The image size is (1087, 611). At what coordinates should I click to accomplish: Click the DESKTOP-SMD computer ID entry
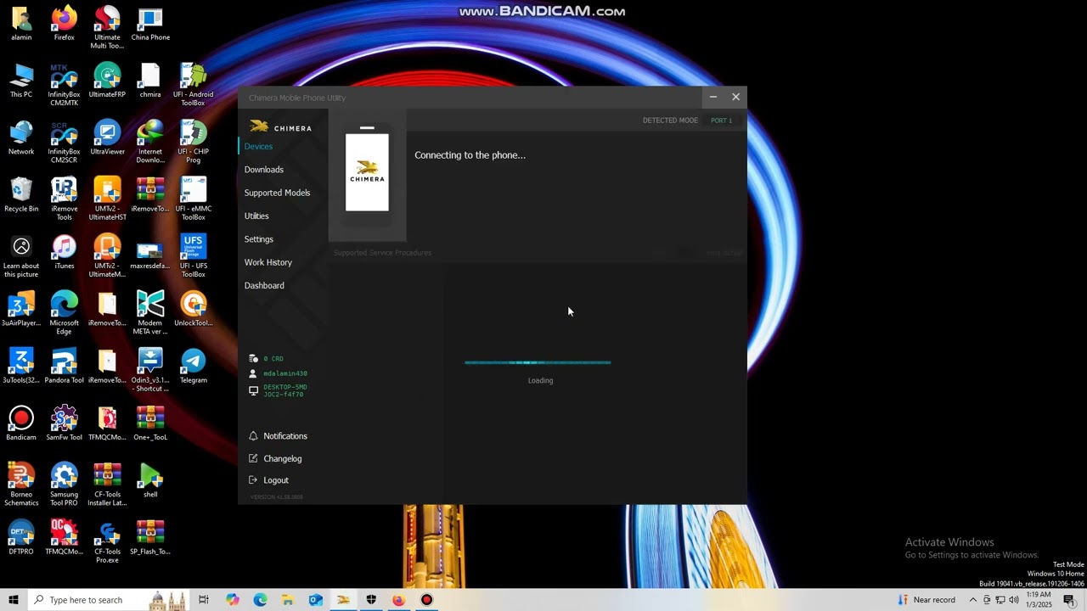click(x=278, y=390)
